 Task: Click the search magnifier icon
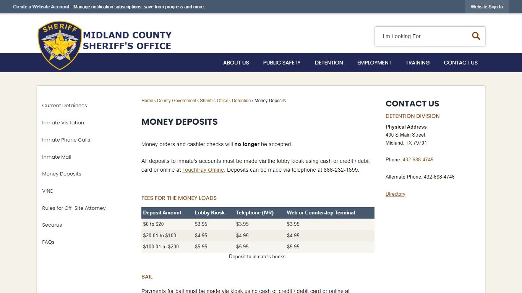pyautogui.click(x=476, y=36)
